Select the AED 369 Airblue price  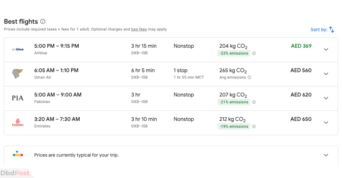click(x=301, y=46)
